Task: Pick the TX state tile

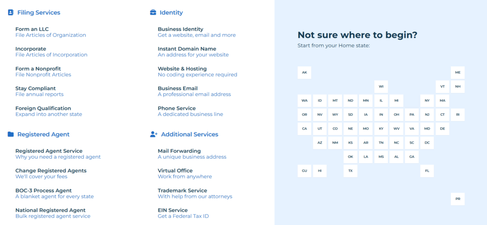Action: (x=351, y=171)
